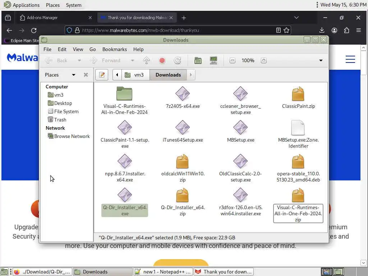Click the Back navigation button
This screenshot has width=368, height=276.
57,60
